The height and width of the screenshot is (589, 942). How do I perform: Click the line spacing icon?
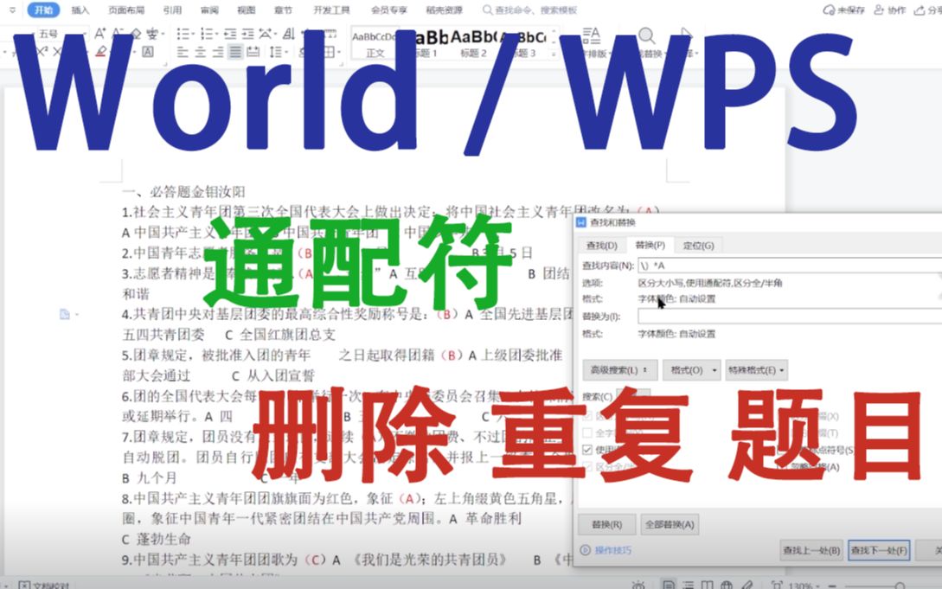pyautogui.click(x=276, y=50)
